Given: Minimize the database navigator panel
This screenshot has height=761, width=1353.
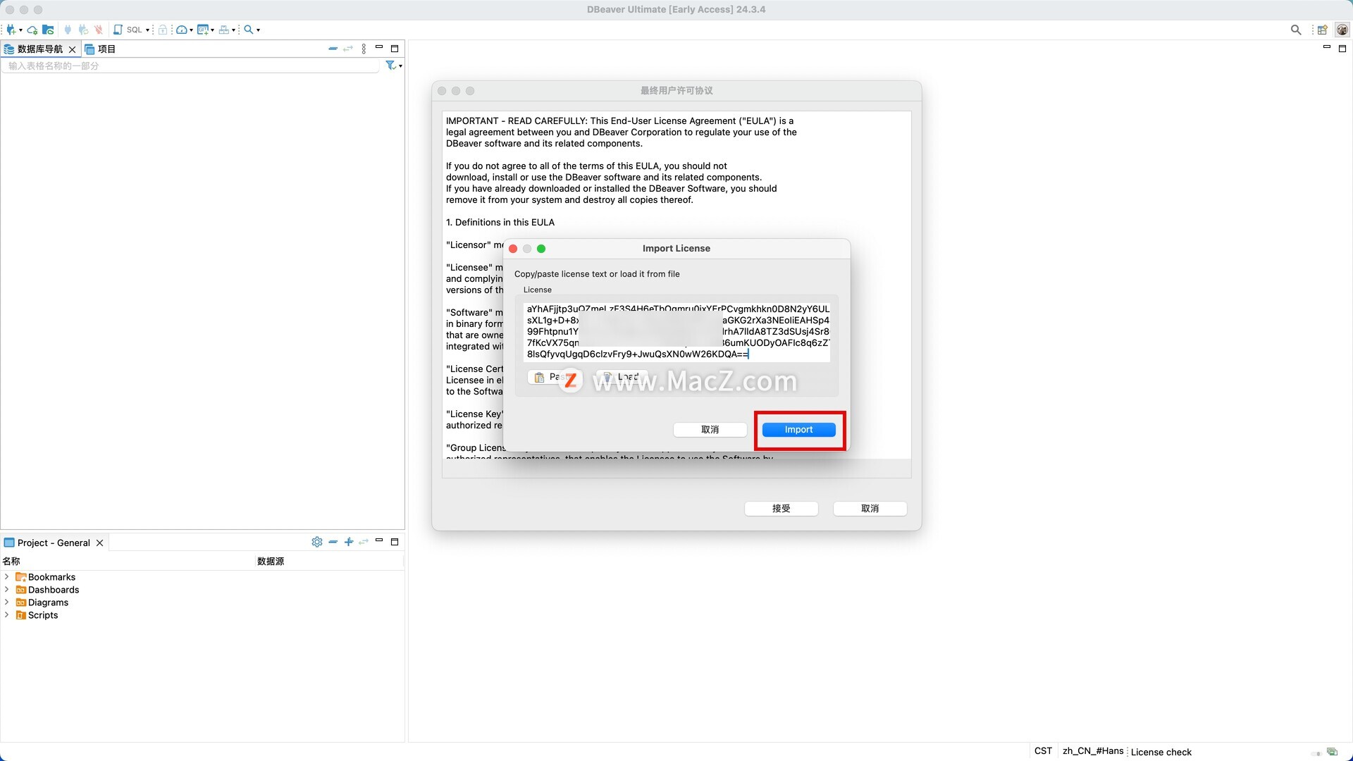Looking at the screenshot, I should tap(379, 47).
